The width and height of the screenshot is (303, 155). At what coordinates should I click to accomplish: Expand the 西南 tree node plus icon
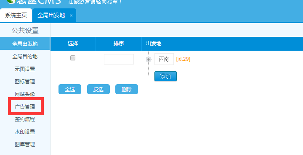148,59
